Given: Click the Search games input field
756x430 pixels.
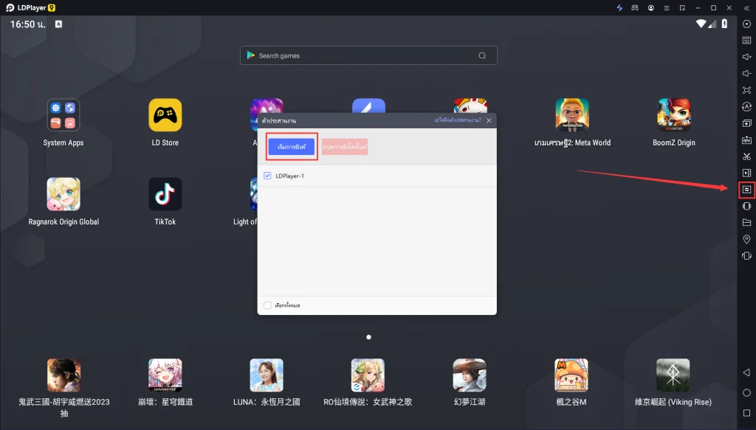Looking at the screenshot, I should tap(368, 55).
